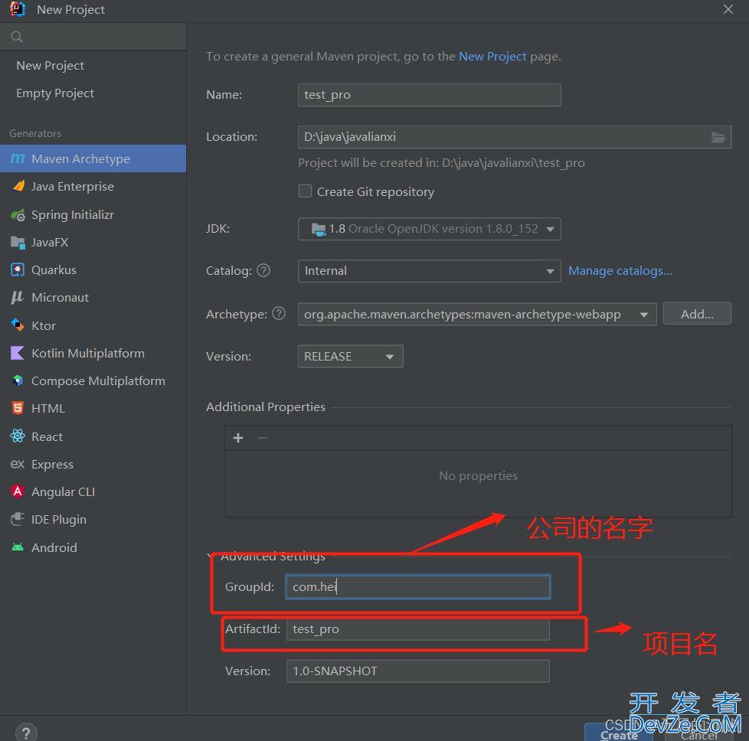749x741 pixels.
Task: Select the Micronaut generator
Action: pyautogui.click(x=93, y=298)
